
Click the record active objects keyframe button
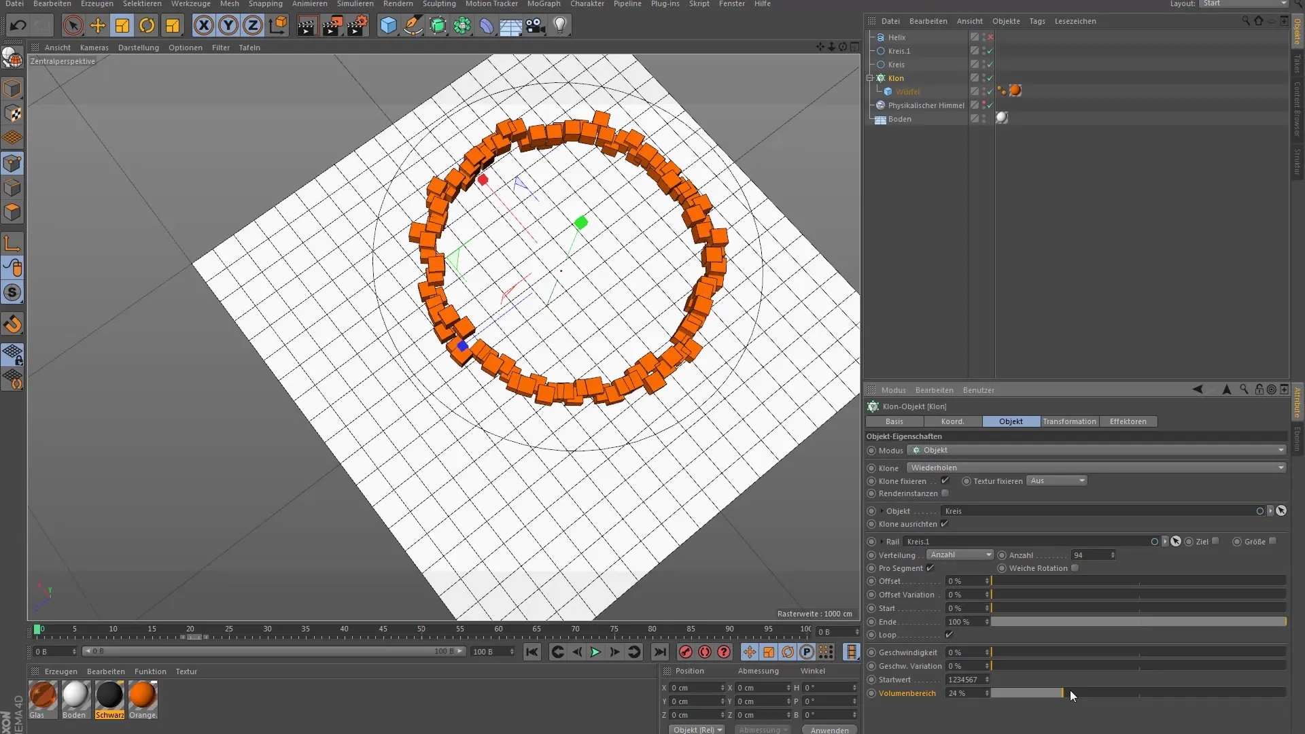(x=686, y=652)
